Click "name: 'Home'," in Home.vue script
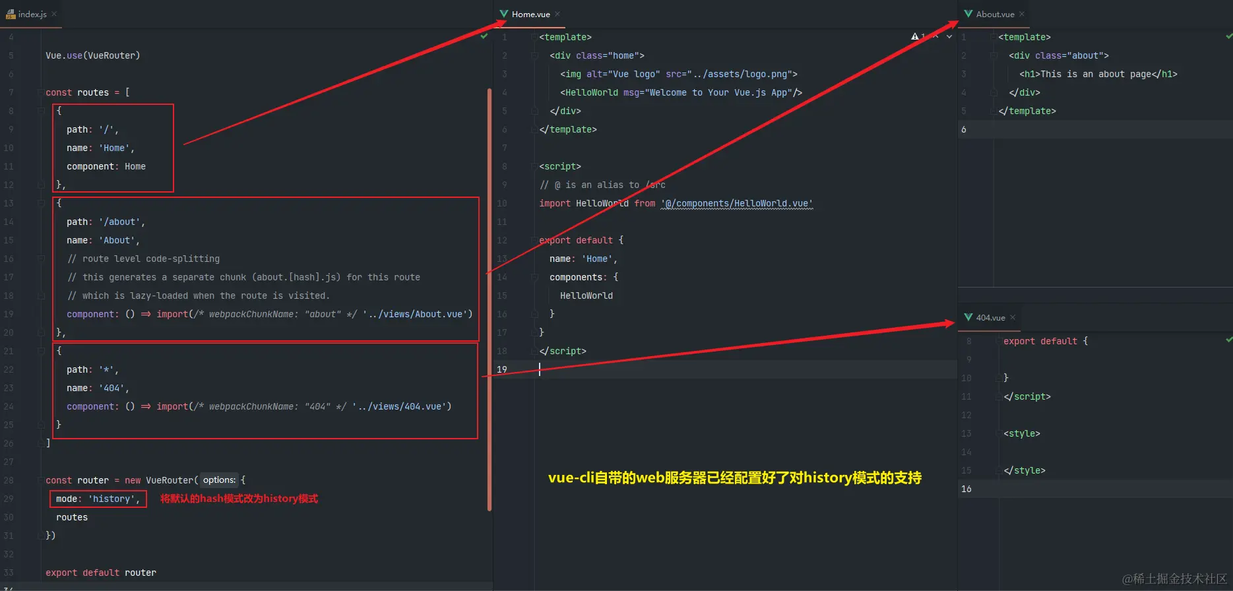1233x591 pixels. pyautogui.click(x=583, y=259)
